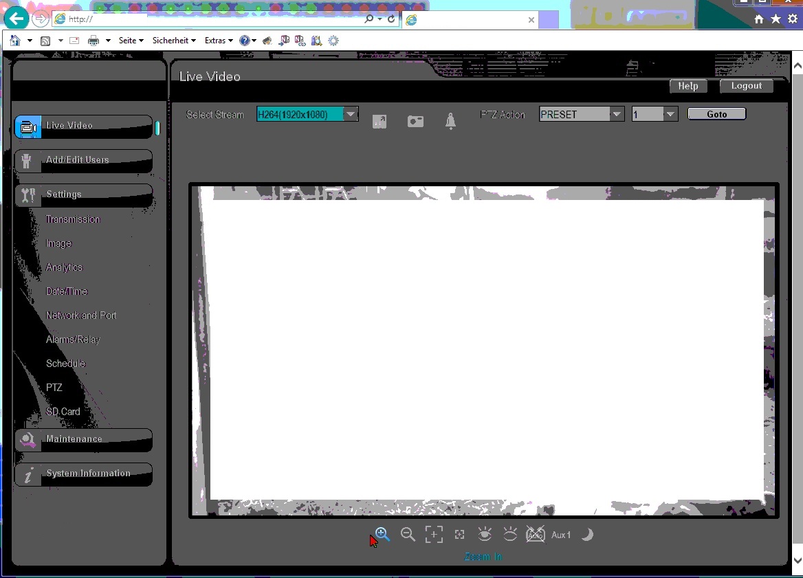Click the Logout button
Image resolution: width=803 pixels, height=578 pixels.
pos(746,86)
